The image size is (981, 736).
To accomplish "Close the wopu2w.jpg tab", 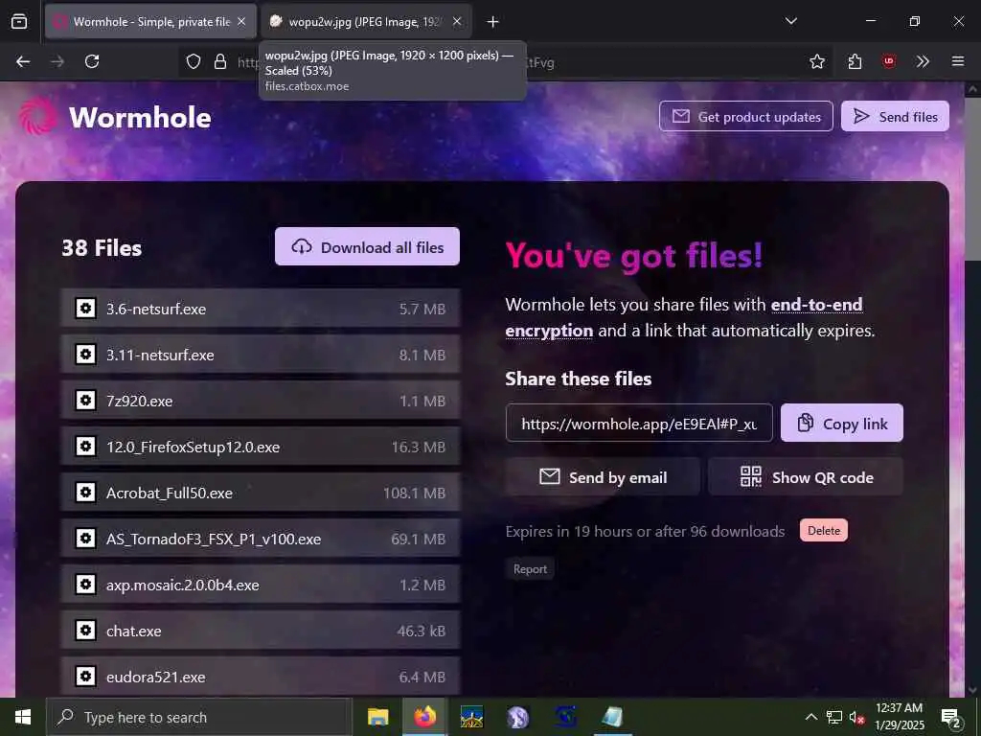I will click(x=457, y=21).
